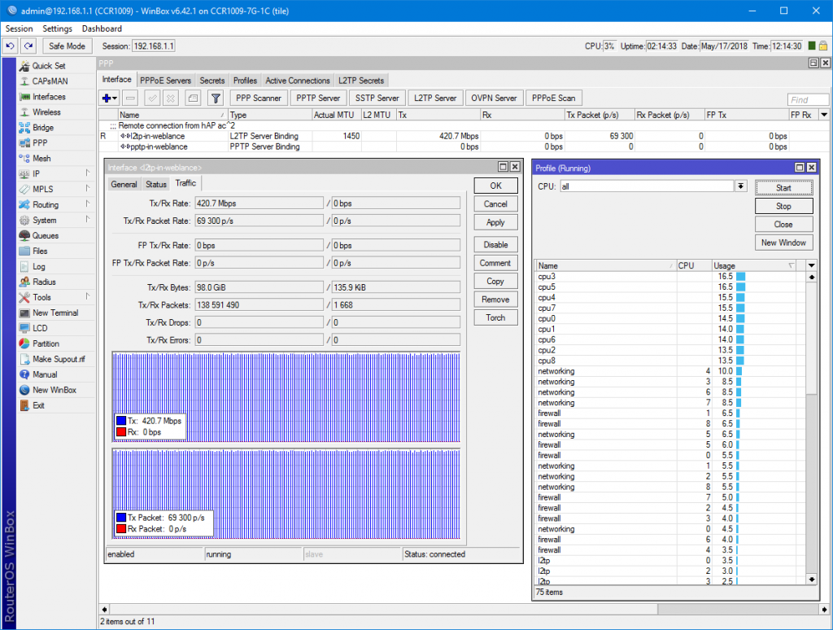This screenshot has width=833, height=630.
Task: Click the Torch button
Action: click(x=495, y=317)
